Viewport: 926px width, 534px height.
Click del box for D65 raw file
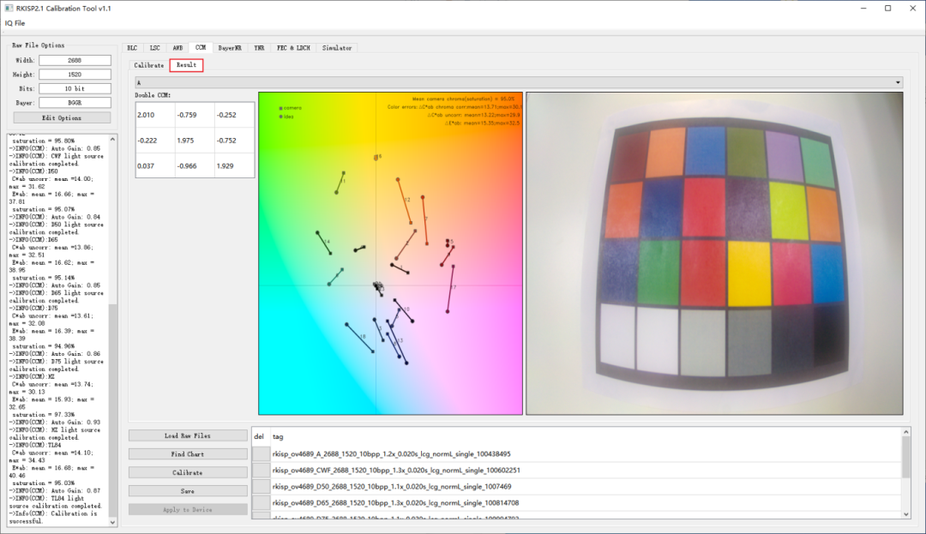[261, 502]
